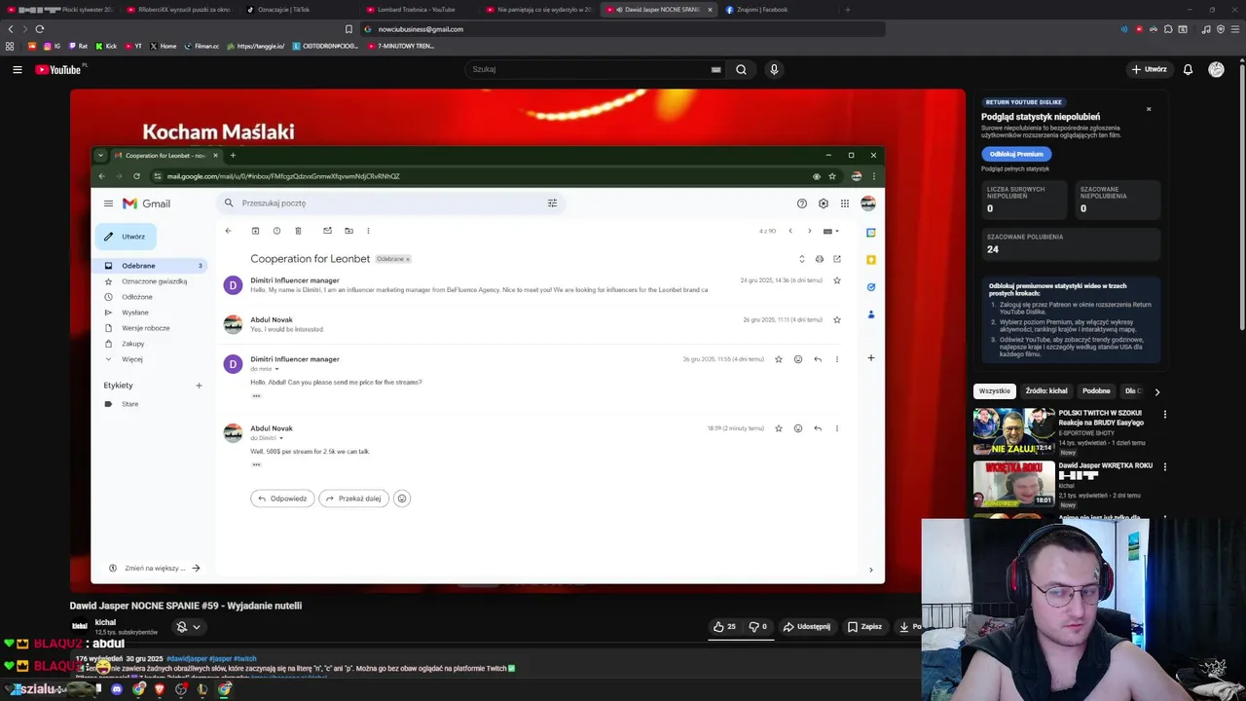Click Odpowiedz reply button
Viewport: 1246px width, 701px height.
point(282,498)
